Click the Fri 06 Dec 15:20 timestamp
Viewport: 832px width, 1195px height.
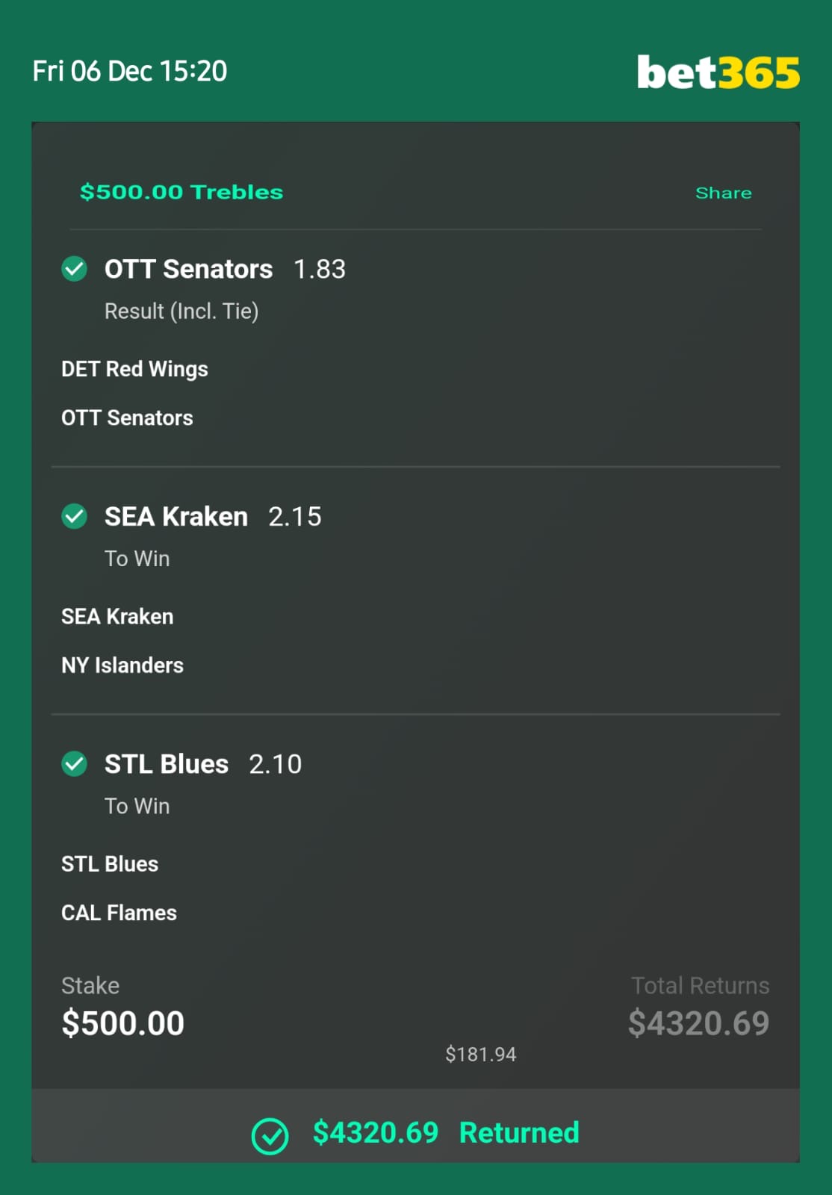click(x=130, y=71)
